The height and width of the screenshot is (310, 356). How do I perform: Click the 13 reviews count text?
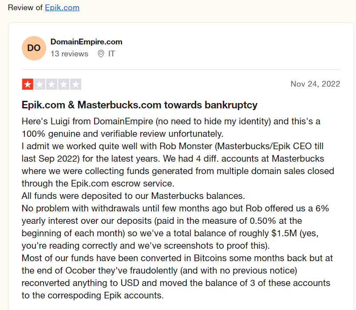coord(69,54)
